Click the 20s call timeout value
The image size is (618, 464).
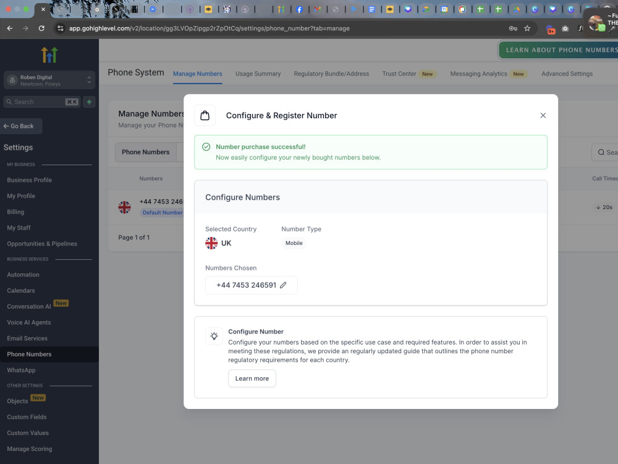pyautogui.click(x=604, y=207)
